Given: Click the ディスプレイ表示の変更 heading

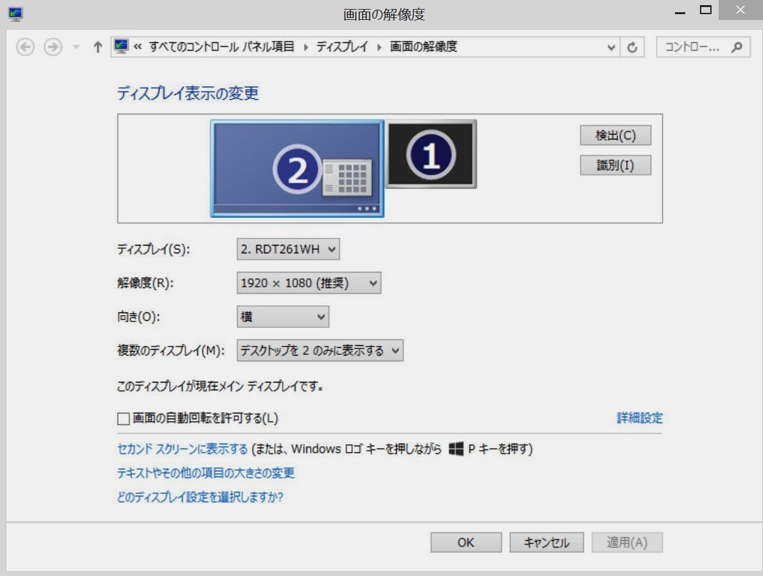Looking at the screenshot, I should pos(188,93).
